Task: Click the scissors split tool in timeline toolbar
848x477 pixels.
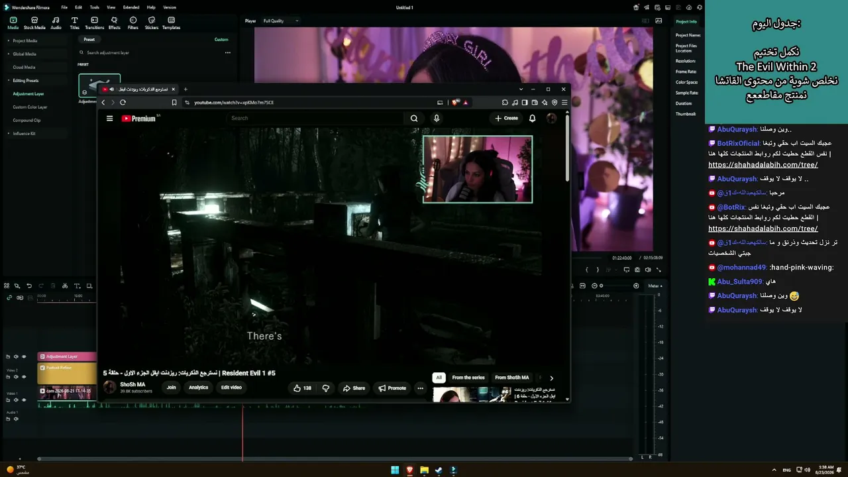Action: click(x=65, y=286)
